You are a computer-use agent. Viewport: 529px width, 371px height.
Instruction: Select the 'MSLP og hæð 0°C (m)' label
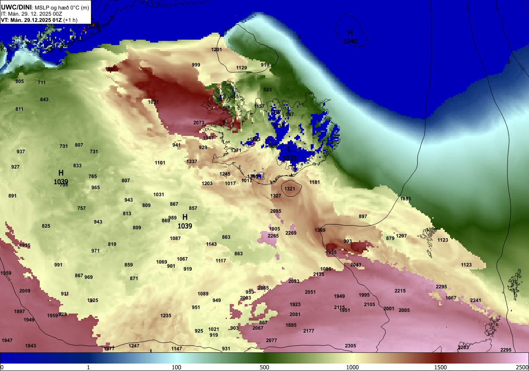(62, 7)
